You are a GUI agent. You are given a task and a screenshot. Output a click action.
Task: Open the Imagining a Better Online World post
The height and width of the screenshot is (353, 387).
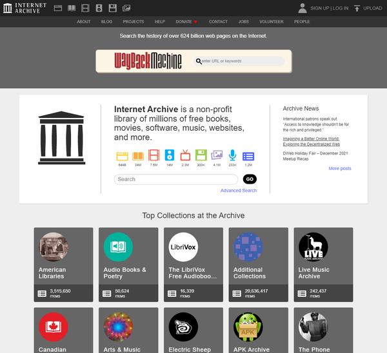(312, 142)
